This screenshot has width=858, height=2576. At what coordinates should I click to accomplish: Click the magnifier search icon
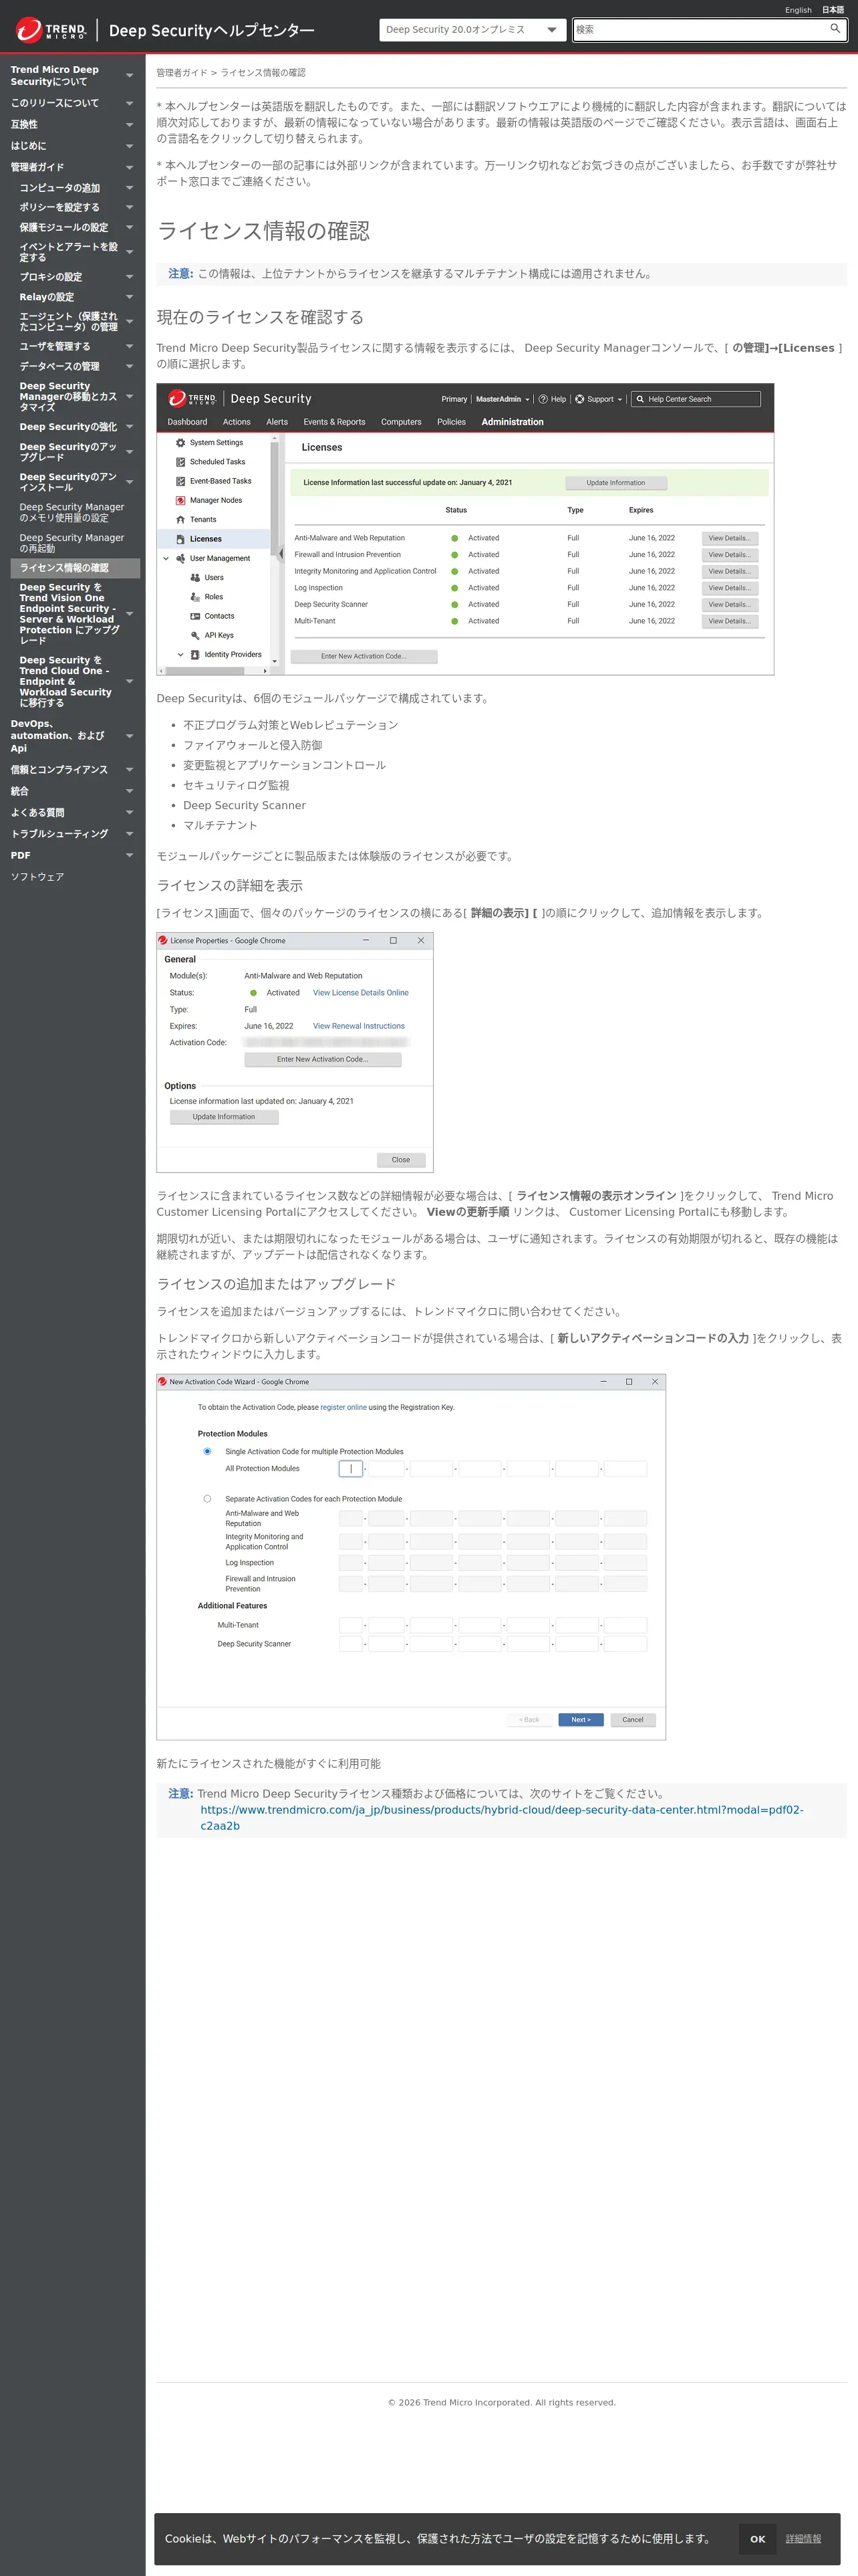pyautogui.click(x=835, y=29)
